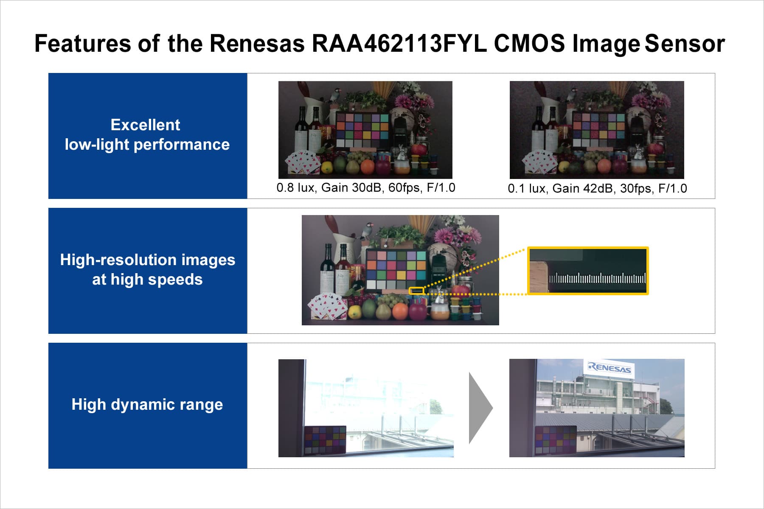Open the overexposed window view image
The width and height of the screenshot is (764, 509).
(x=366, y=408)
